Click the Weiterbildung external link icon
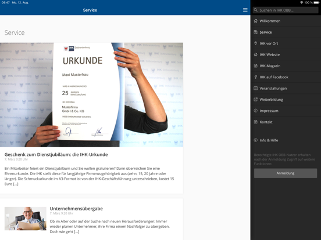The height and width of the screenshot is (240, 321). click(x=255, y=99)
